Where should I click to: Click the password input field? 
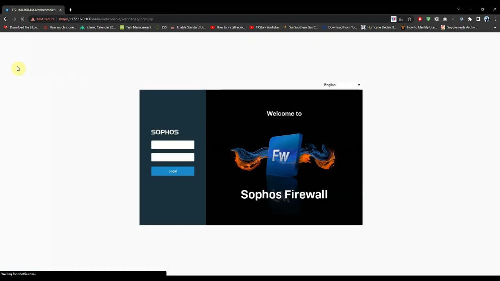click(x=173, y=157)
